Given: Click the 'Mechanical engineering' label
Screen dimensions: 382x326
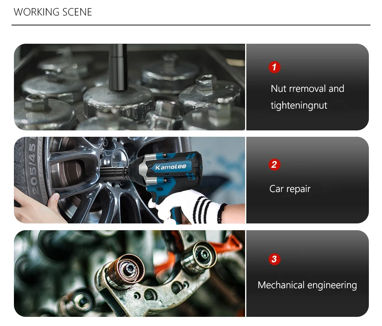Looking at the screenshot, I should pyautogui.click(x=307, y=285).
